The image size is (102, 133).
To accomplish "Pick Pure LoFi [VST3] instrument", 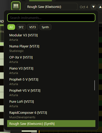I will (51, 104).
